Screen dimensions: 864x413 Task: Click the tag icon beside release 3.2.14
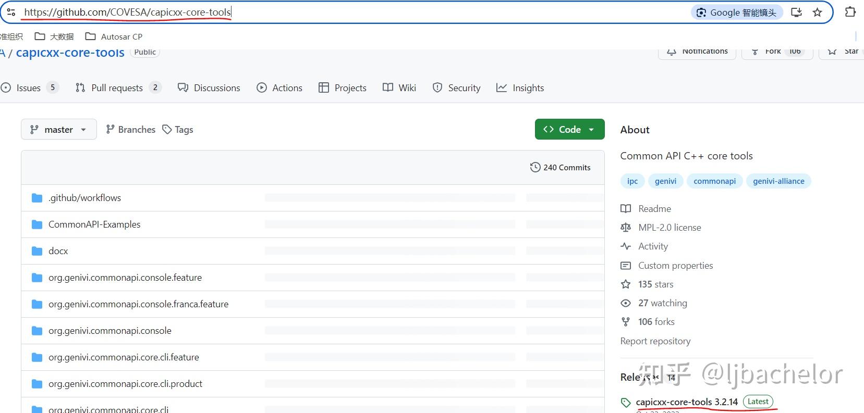click(x=626, y=403)
